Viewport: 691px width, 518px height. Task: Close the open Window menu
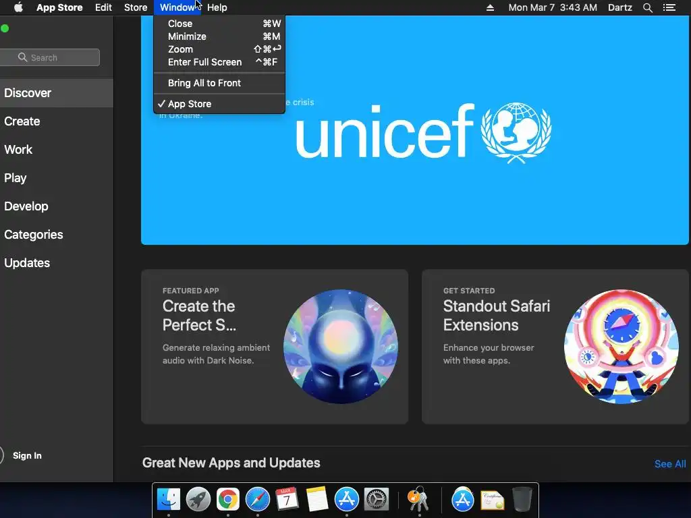coord(177,7)
